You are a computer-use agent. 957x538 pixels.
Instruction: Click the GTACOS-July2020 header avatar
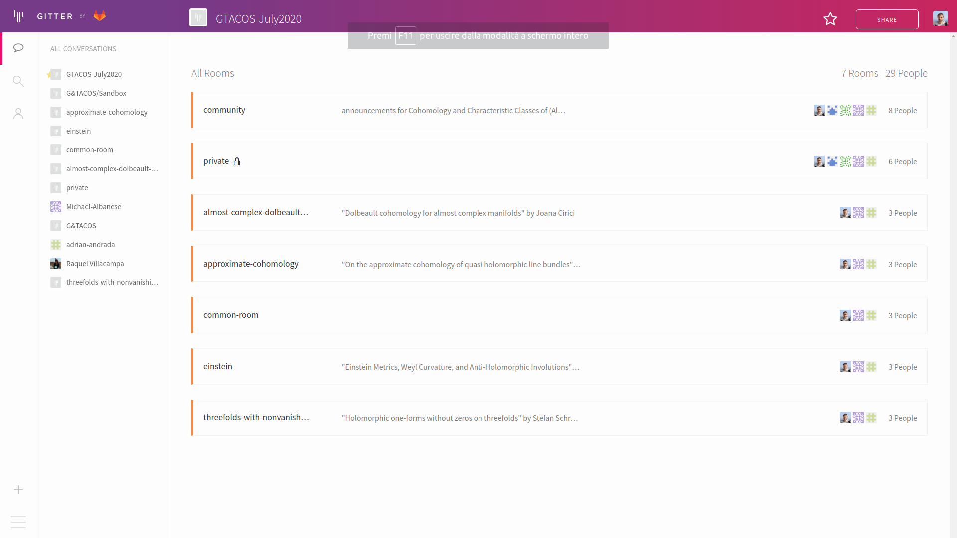click(198, 18)
